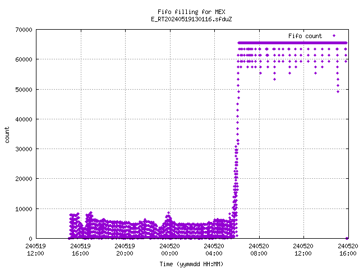Click the '240519 12:00' x-axis label
The width and height of the screenshot is (359, 269).
pyautogui.click(x=35, y=250)
